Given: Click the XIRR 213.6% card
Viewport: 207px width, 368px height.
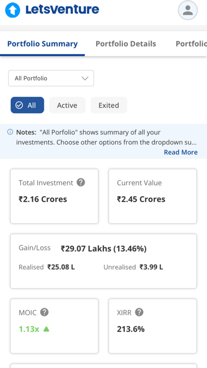Looking at the screenshot, I should pos(153,326).
